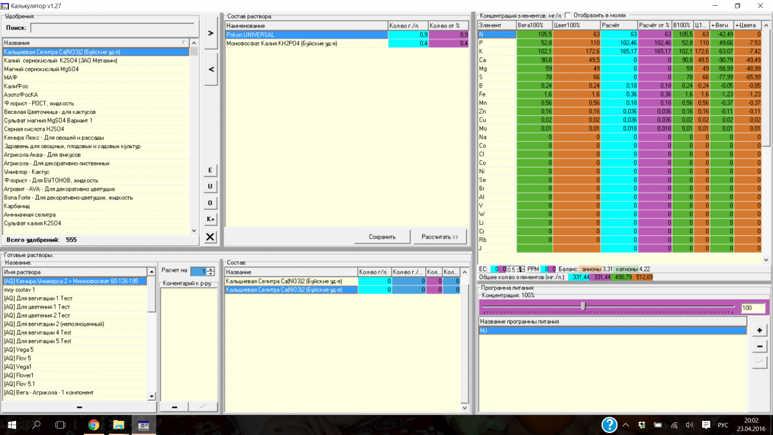Click the concentration slider thumb
This screenshot has height=435, width=773.
pyautogui.click(x=583, y=307)
